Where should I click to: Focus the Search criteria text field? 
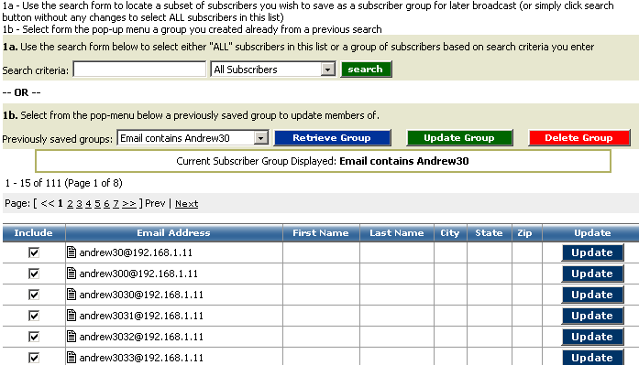pyautogui.click(x=139, y=70)
